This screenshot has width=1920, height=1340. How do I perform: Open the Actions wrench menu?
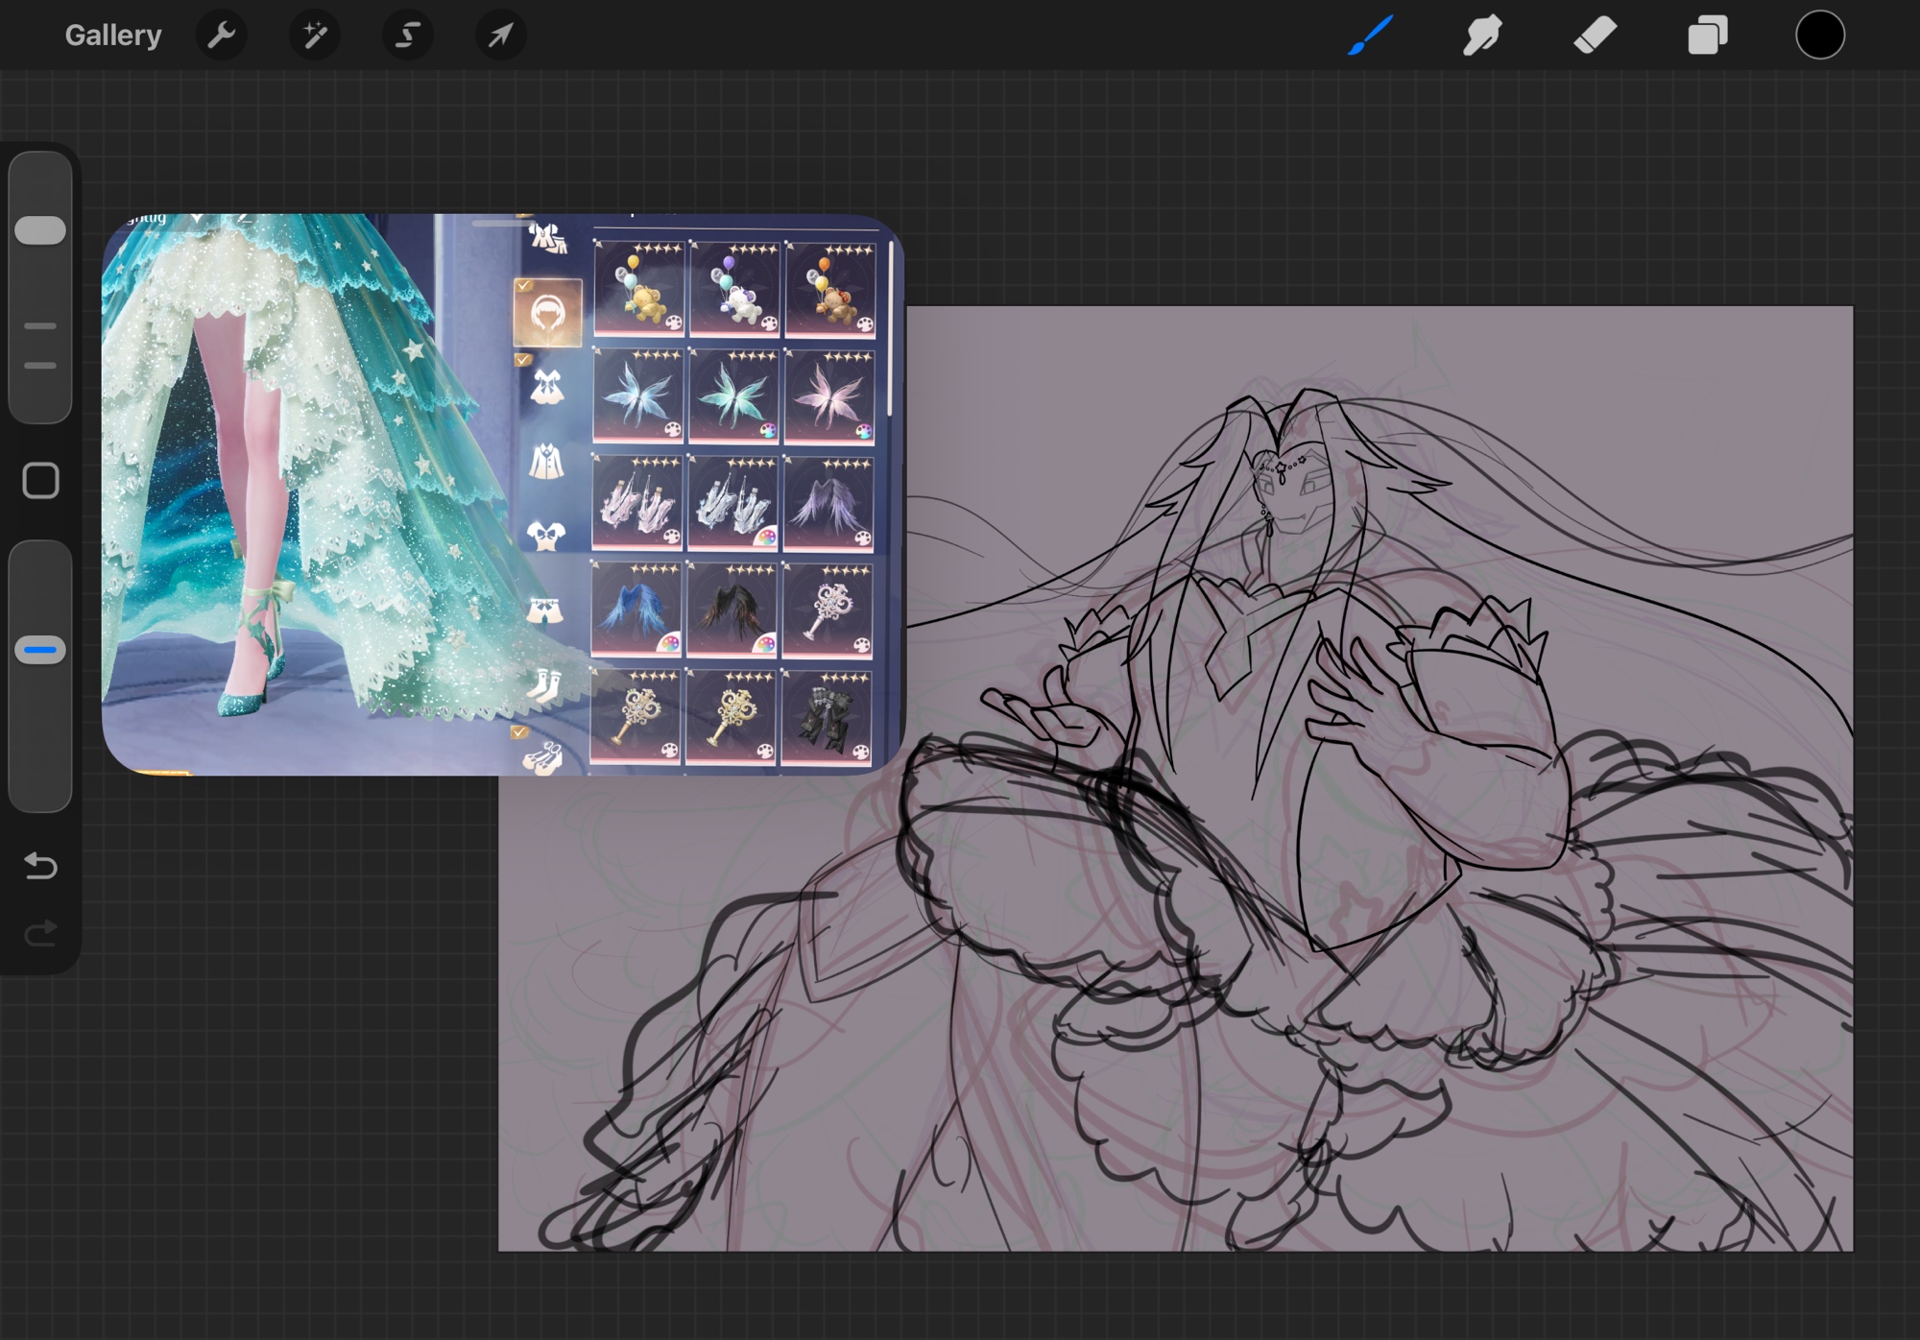coord(222,36)
